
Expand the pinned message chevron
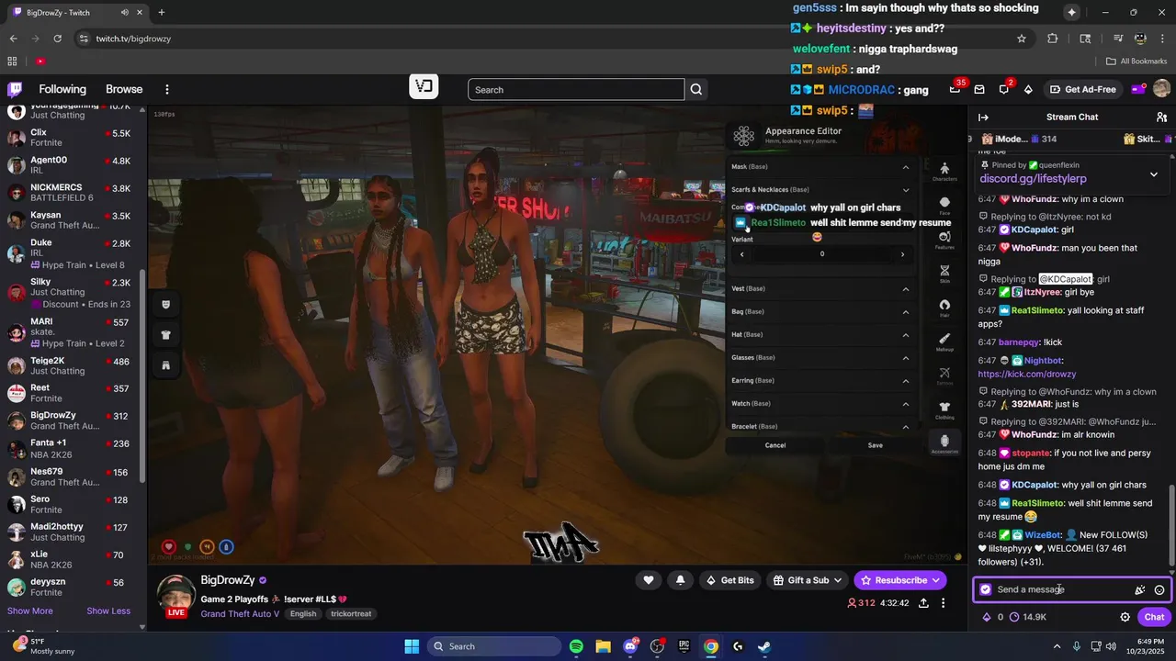(1154, 174)
